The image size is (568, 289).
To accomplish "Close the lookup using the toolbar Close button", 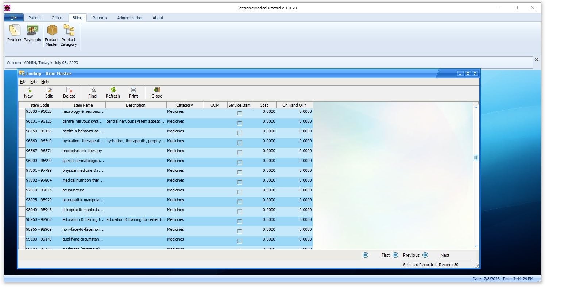I will [x=157, y=92].
